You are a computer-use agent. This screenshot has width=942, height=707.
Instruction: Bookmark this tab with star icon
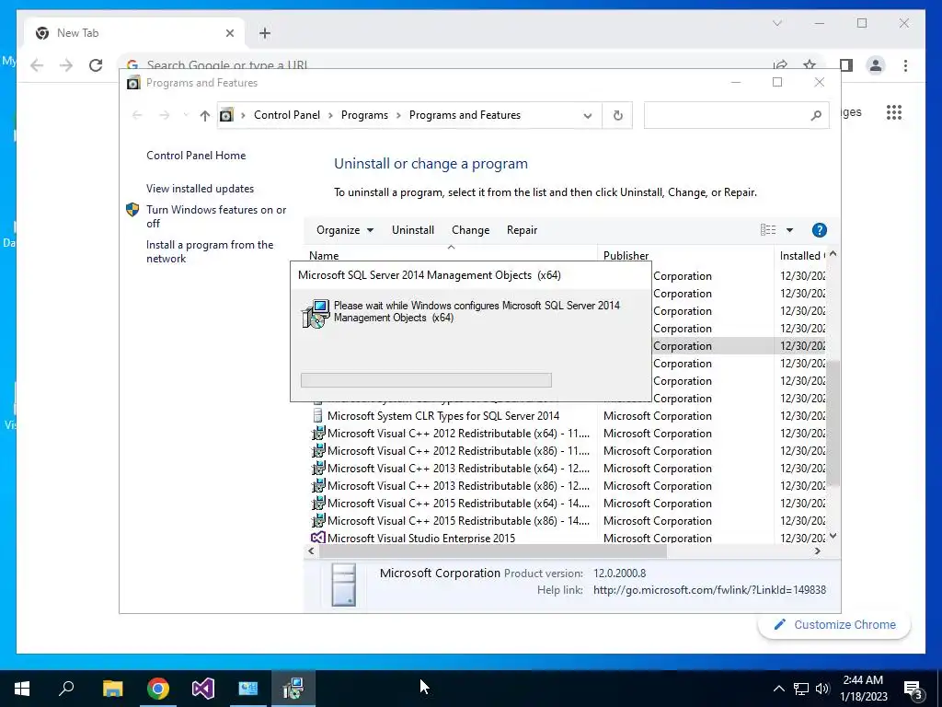click(810, 65)
